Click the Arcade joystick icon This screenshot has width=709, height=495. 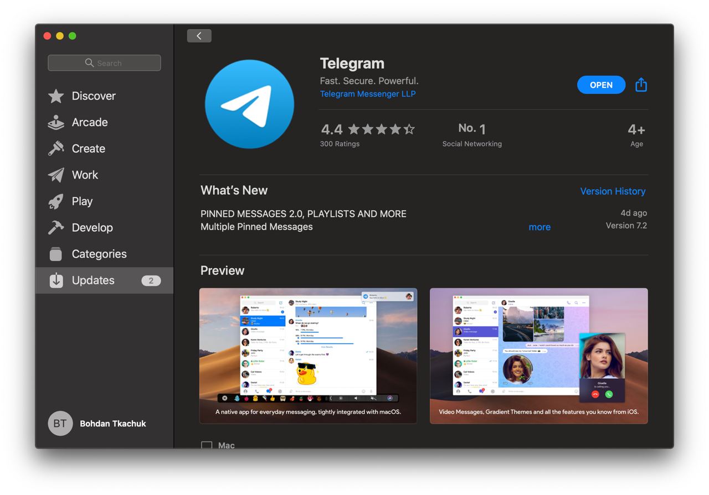(56, 122)
